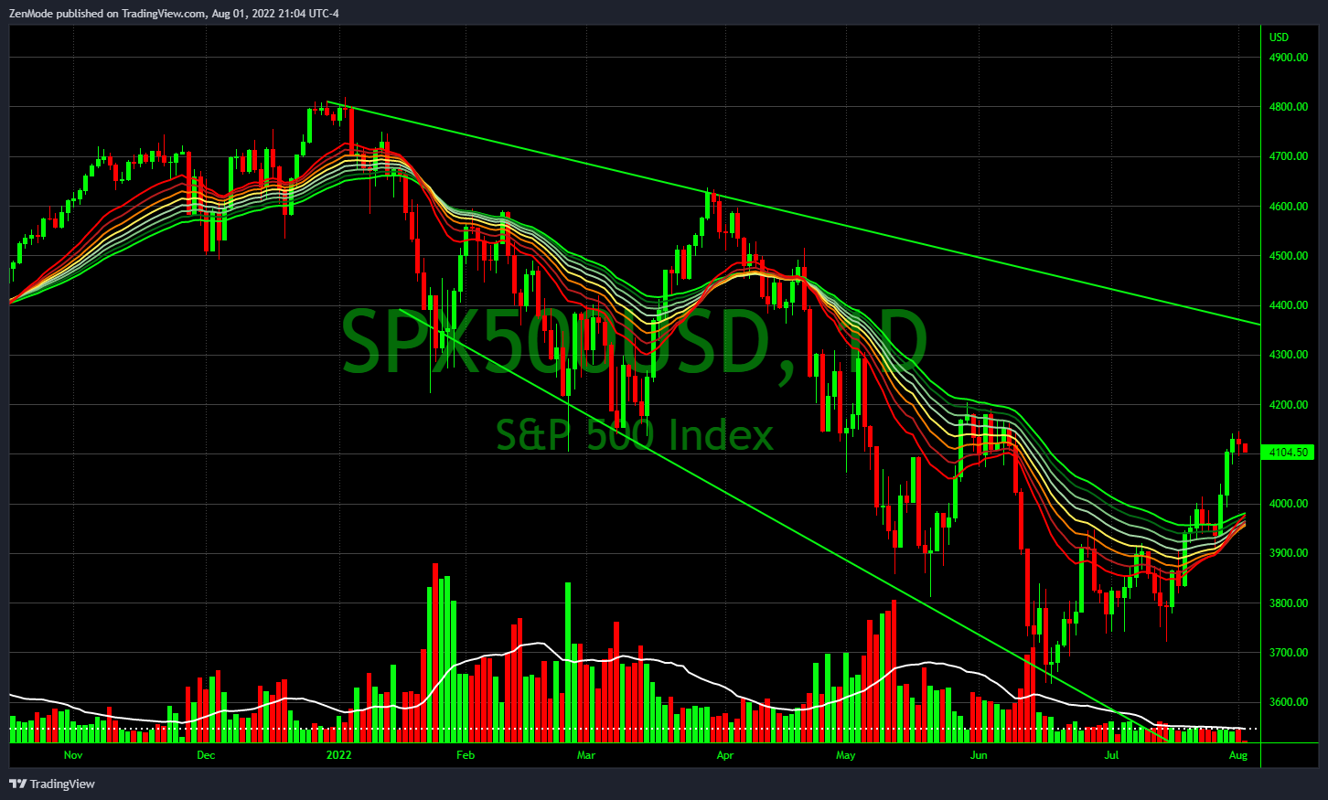Click the Nov label on time axis
This screenshot has width=1328, height=800.
click(73, 755)
